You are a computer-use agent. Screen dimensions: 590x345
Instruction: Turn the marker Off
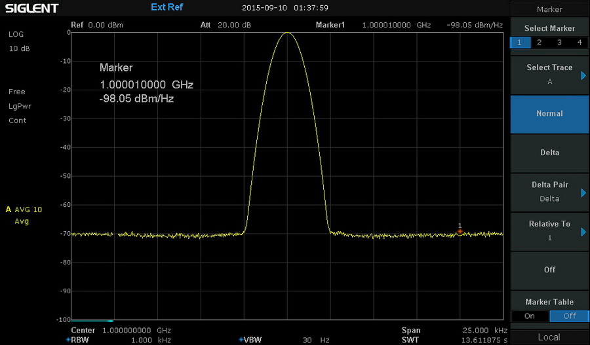tap(549, 270)
